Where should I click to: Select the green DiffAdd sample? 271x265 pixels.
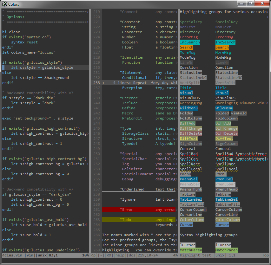pos(187,123)
